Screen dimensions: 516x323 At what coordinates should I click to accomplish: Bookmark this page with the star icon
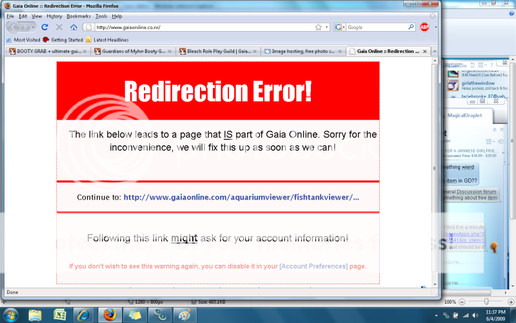tap(318, 27)
